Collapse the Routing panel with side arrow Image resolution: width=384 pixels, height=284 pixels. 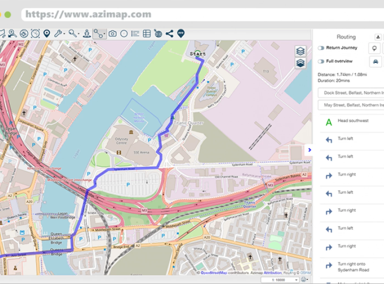pos(309,150)
